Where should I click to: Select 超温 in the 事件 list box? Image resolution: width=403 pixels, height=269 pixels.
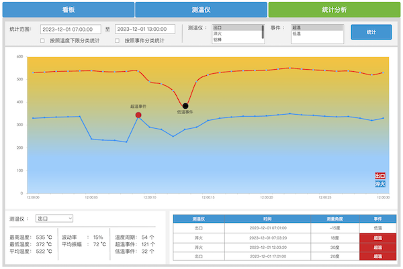[317, 28]
